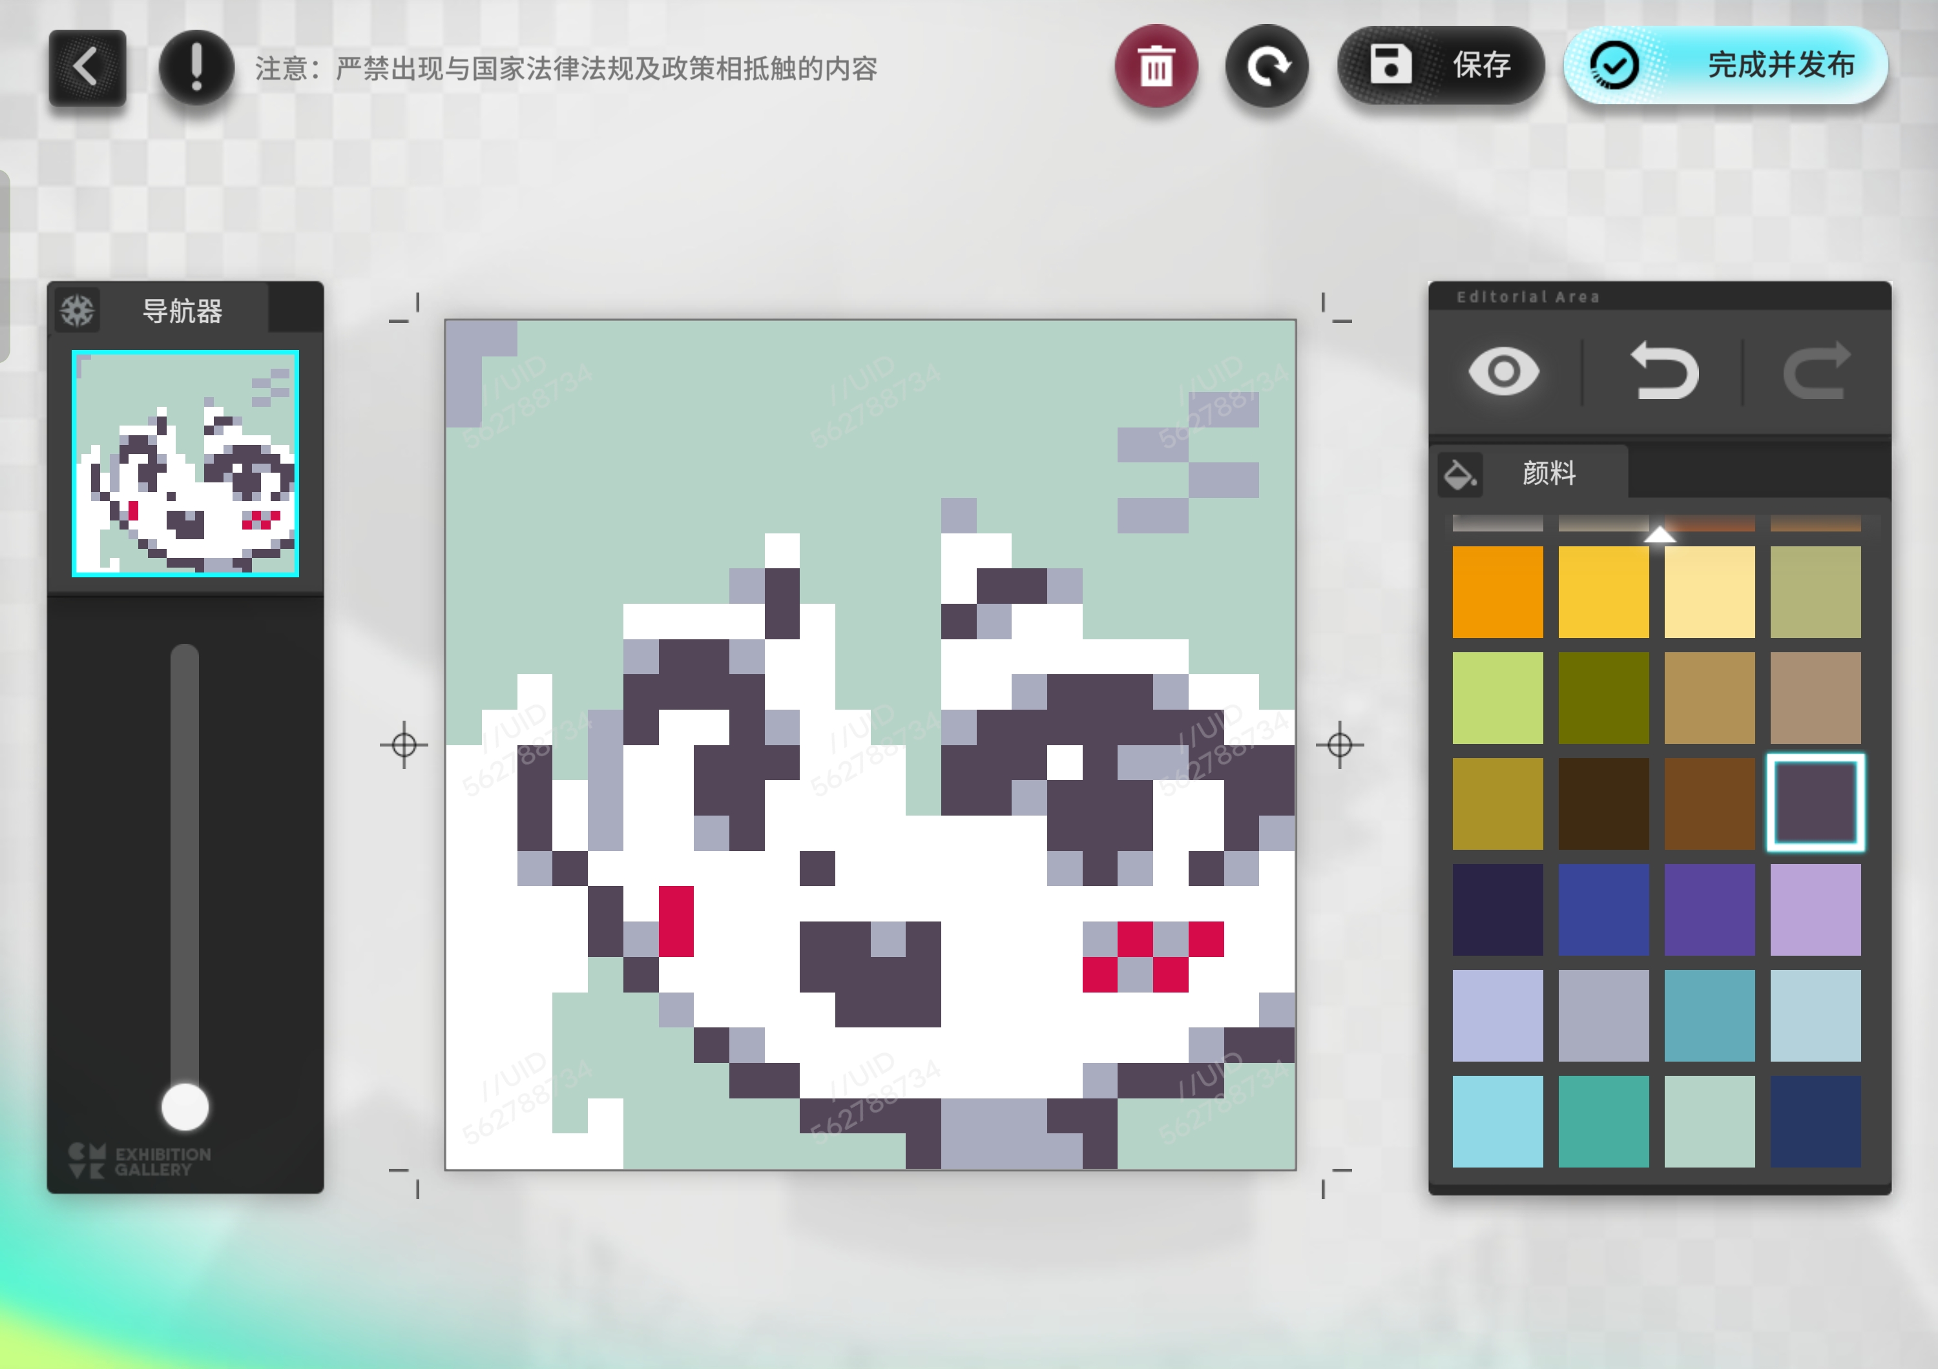This screenshot has height=1369, width=1938.
Task: Click the cat's dark mouth on canvas
Action: tap(870, 974)
